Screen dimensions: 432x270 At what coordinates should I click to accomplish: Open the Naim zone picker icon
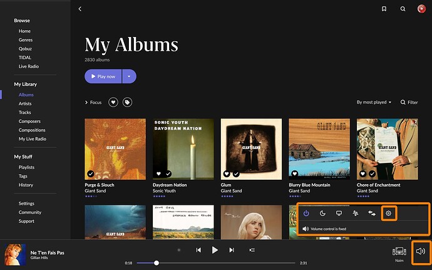(399, 251)
